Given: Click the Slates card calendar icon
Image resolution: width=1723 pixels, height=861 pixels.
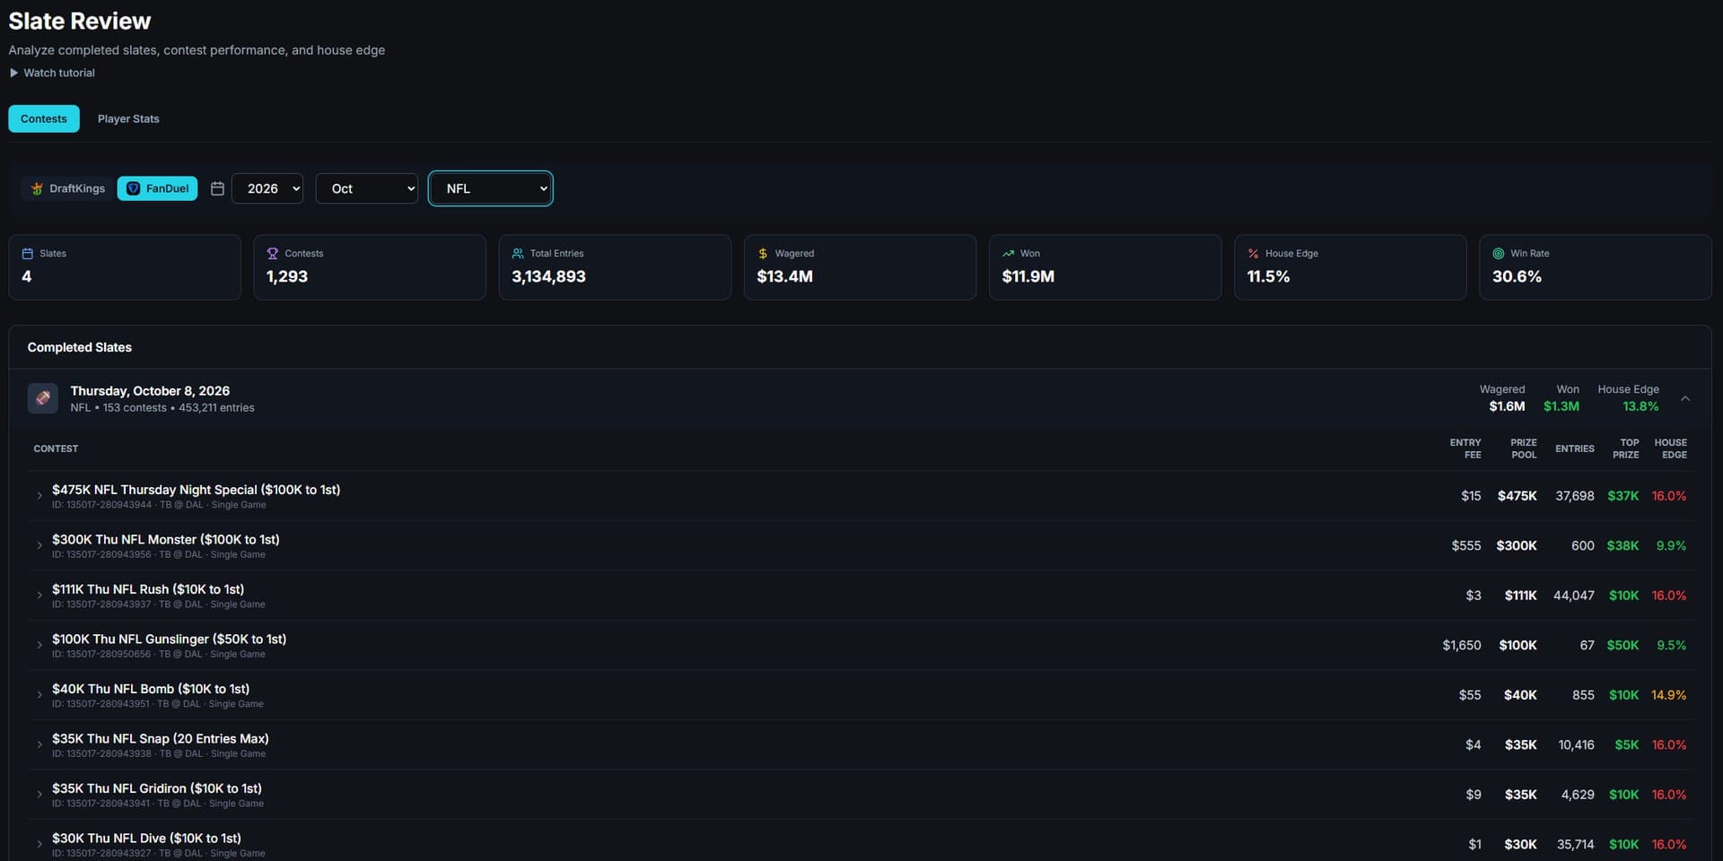Looking at the screenshot, I should (27, 254).
